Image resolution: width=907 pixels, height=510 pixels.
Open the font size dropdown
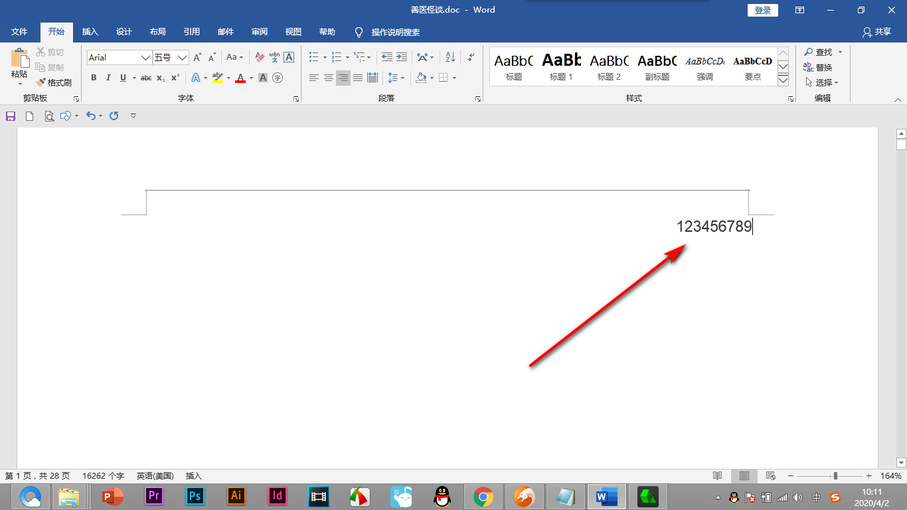coord(181,58)
